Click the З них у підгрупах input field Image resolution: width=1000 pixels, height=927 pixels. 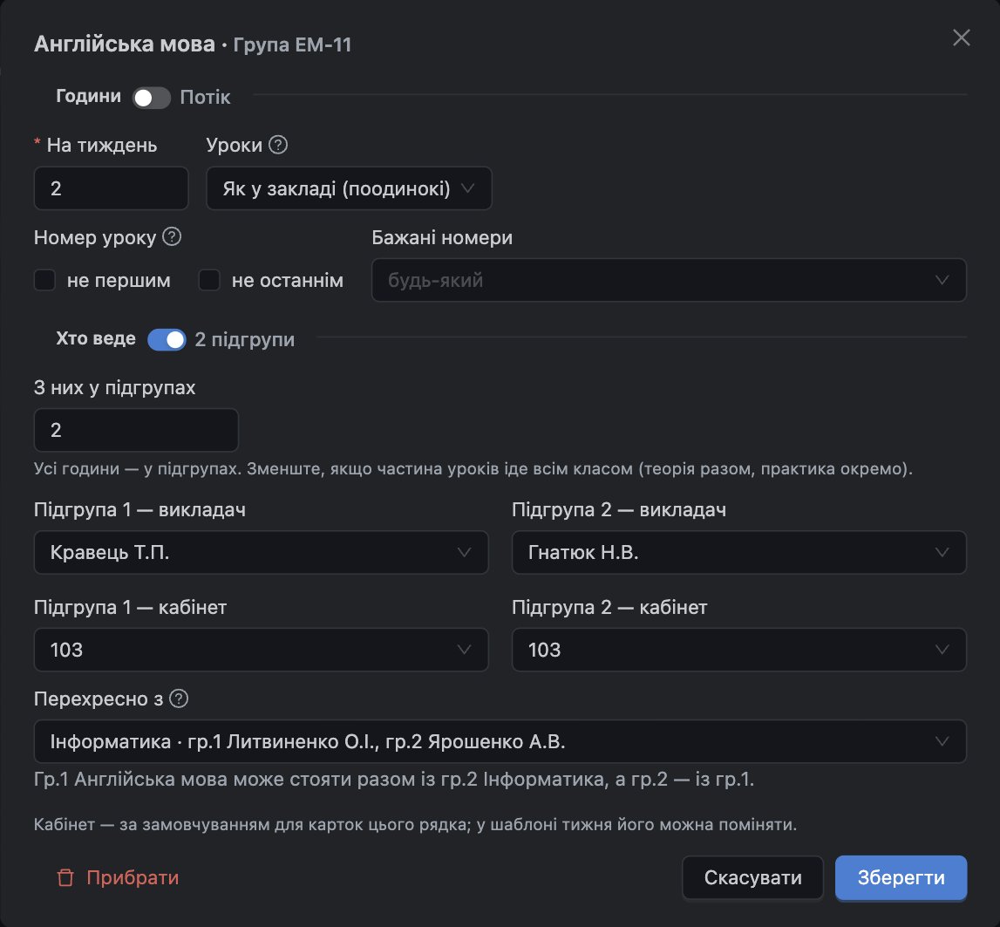[x=136, y=430]
